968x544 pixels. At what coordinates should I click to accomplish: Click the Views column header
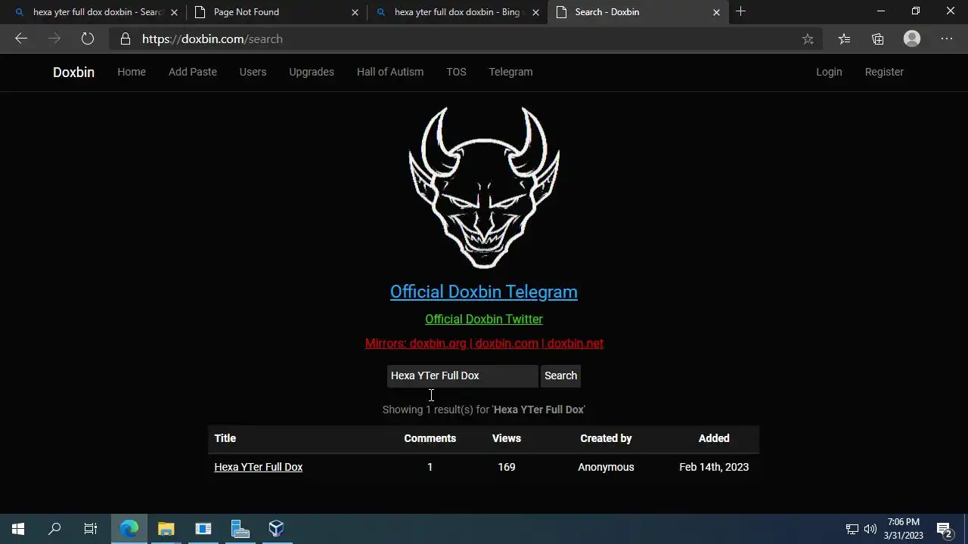click(507, 438)
